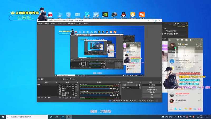This screenshot has height=119, width=211.
Task: Toggle visibility of 图像 2 source
Action: 73,89
